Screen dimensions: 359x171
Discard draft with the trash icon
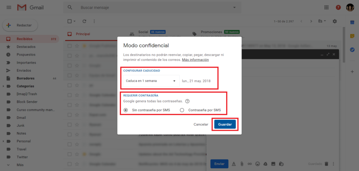[x=326, y=164]
